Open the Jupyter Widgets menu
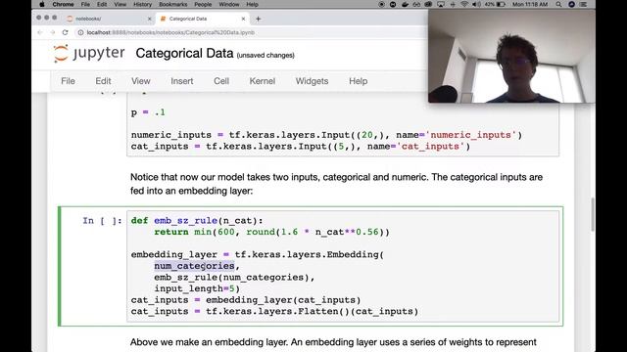Viewport: 627px width, 352px height. point(312,81)
